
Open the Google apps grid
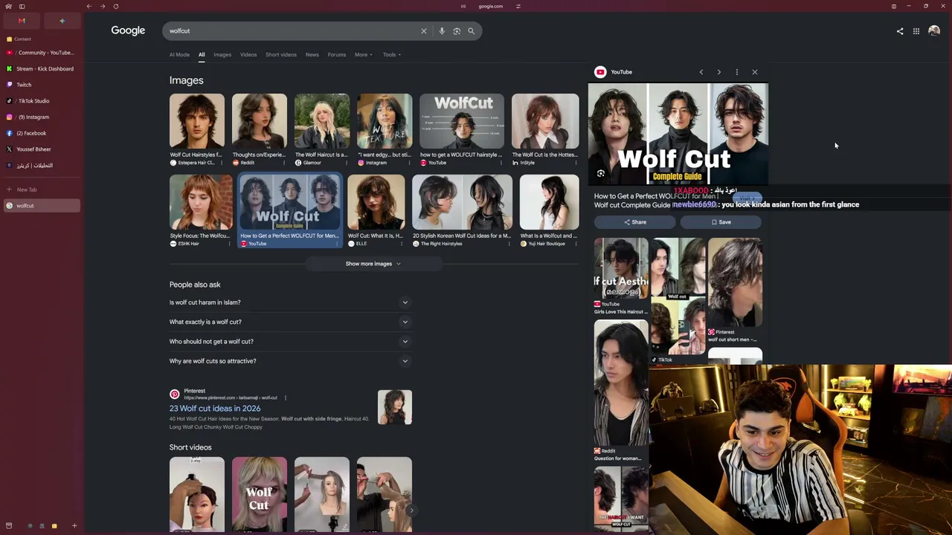pyautogui.click(x=916, y=31)
